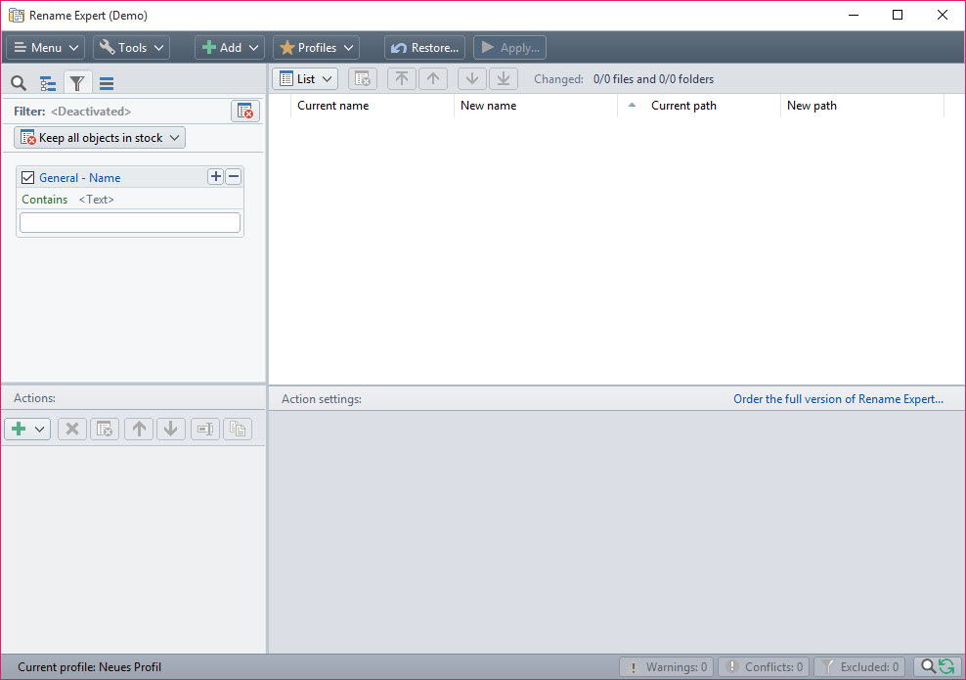Click the Contains condition link
The width and height of the screenshot is (966, 680).
coord(45,200)
